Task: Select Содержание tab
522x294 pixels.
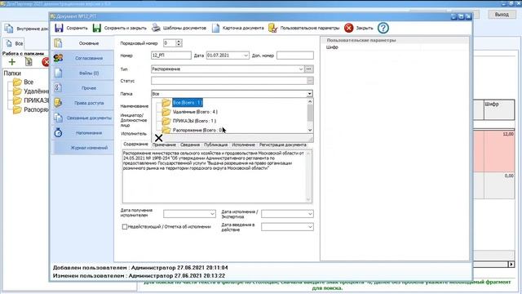Action: point(135,144)
